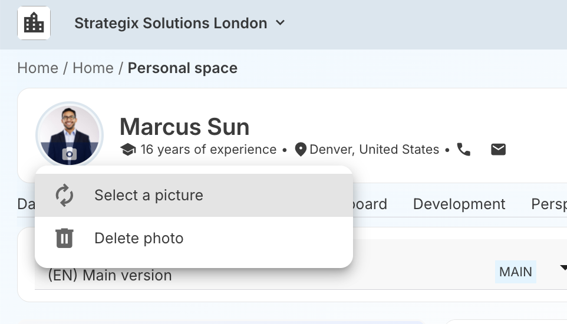Select the '(EN) Main version' entry
This screenshot has width=567, height=324.
[110, 275]
